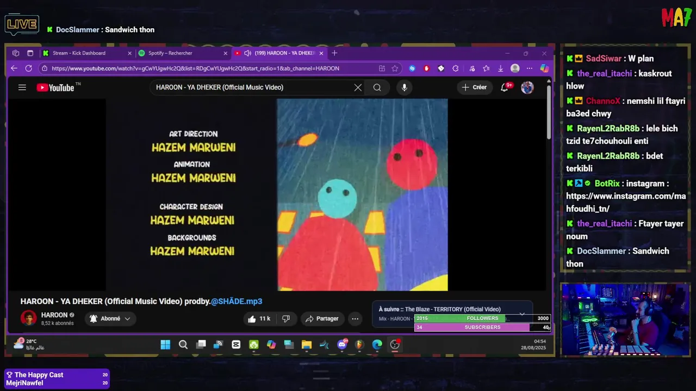Image resolution: width=696 pixels, height=391 pixels.
Task: Click the music video player area
Action: [x=277, y=195]
